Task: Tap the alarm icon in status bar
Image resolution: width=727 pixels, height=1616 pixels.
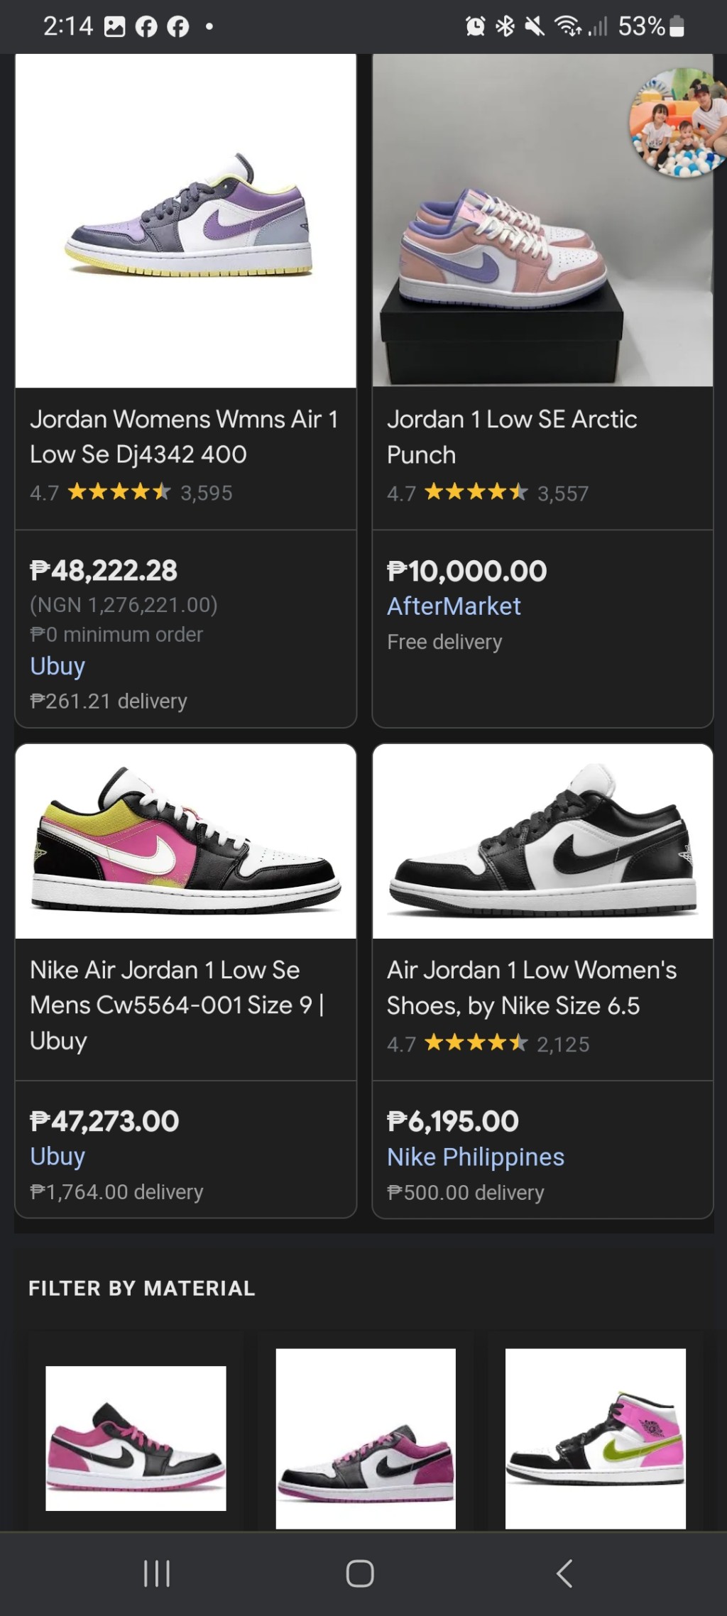Action: coord(475,27)
